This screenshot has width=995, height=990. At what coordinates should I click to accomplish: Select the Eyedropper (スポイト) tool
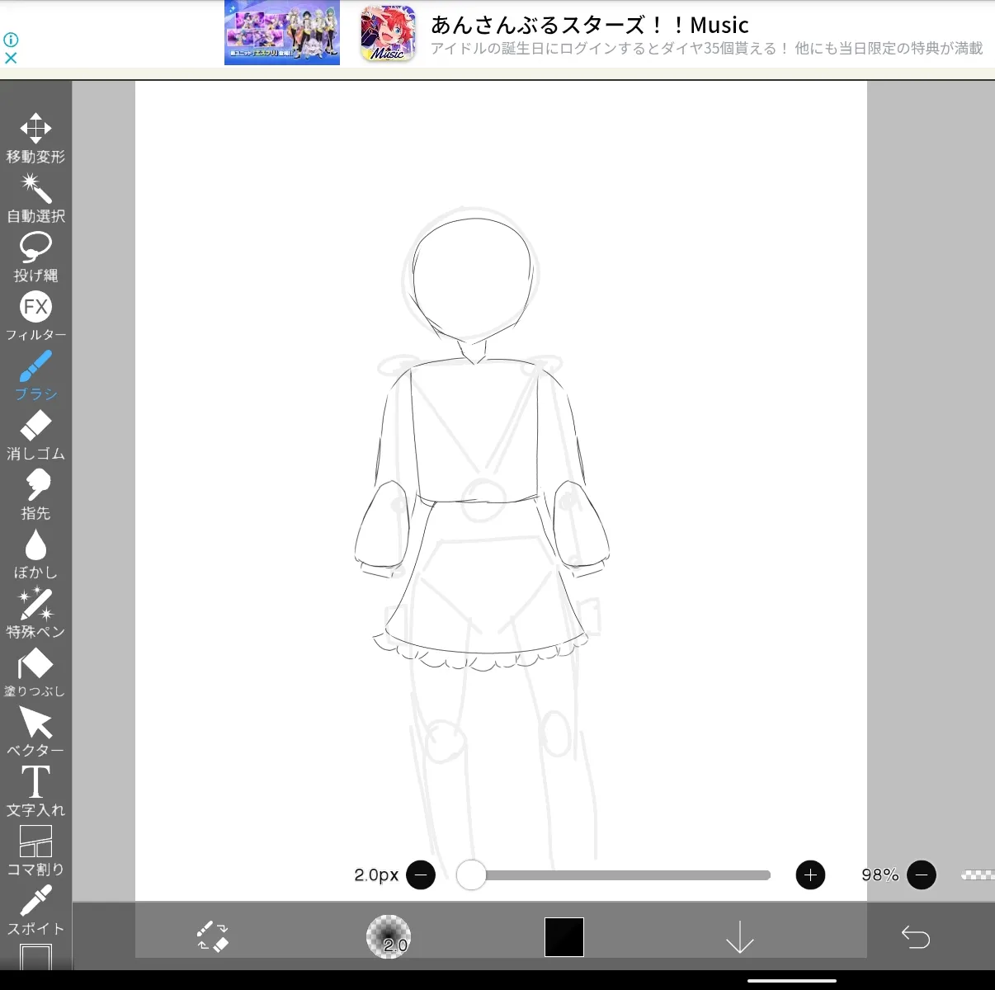tap(35, 911)
